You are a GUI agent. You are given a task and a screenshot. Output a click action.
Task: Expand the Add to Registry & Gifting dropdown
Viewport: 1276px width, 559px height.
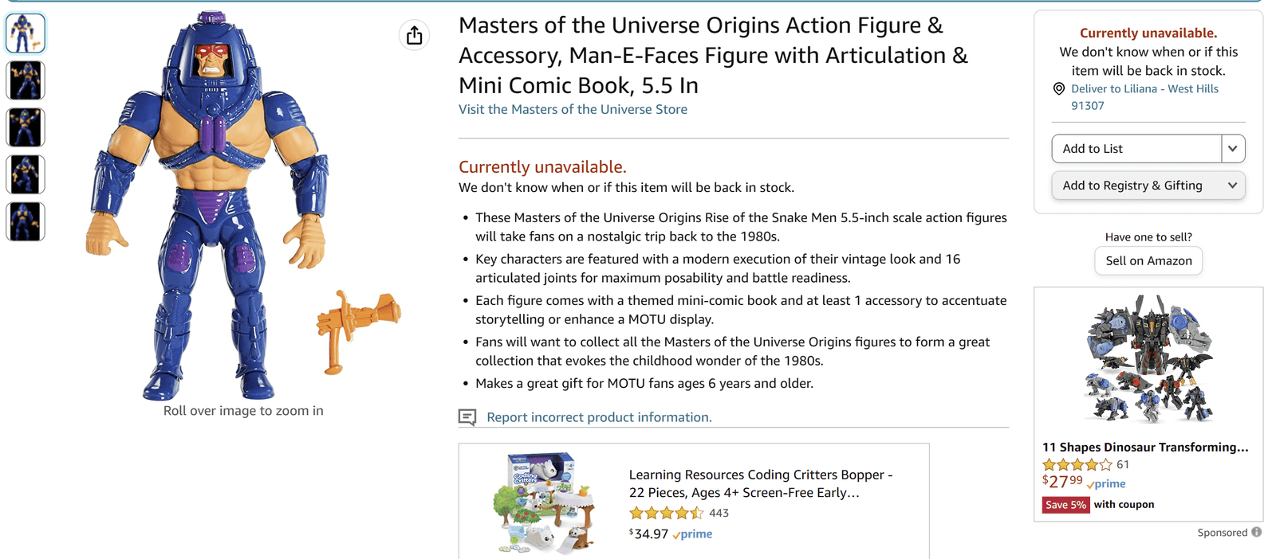click(1233, 185)
